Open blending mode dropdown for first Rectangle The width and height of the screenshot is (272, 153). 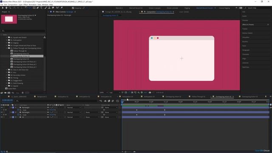[x=74, y=108]
